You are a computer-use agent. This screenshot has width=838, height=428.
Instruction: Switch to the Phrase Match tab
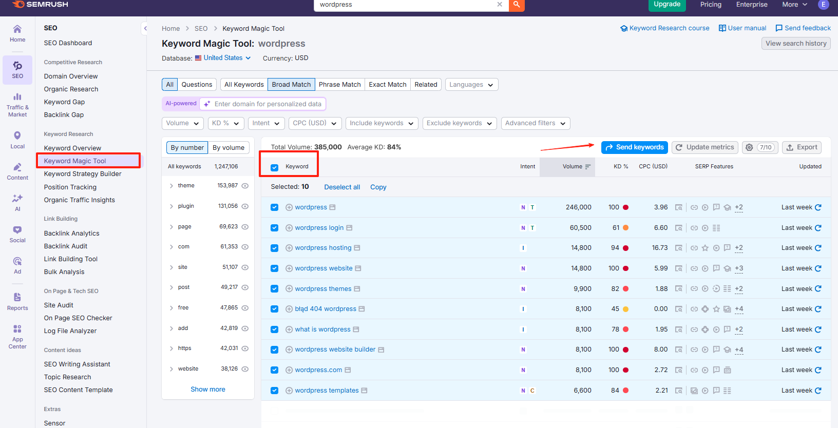[x=339, y=85]
